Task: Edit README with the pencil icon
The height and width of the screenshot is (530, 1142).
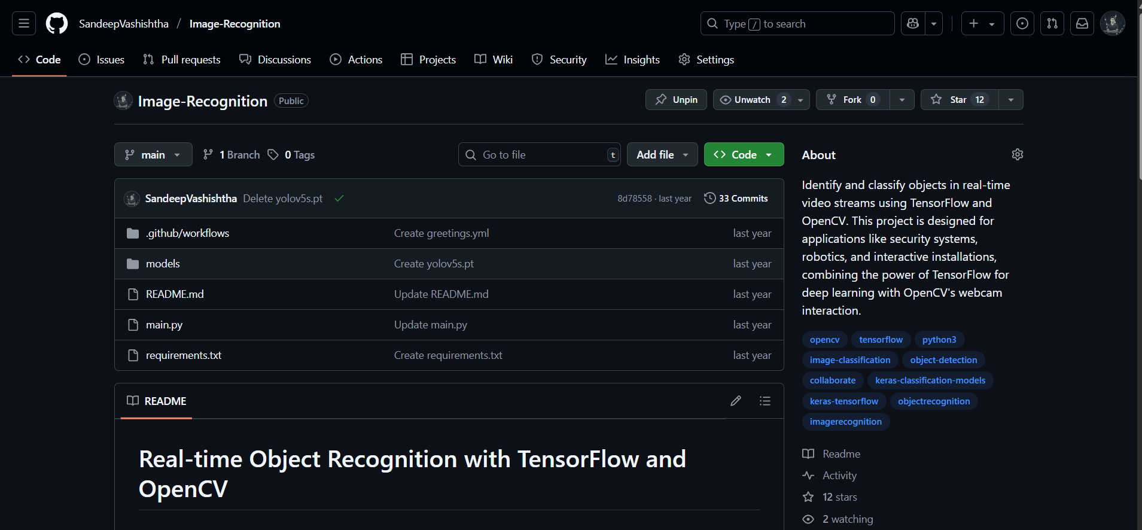Action: pos(736,401)
